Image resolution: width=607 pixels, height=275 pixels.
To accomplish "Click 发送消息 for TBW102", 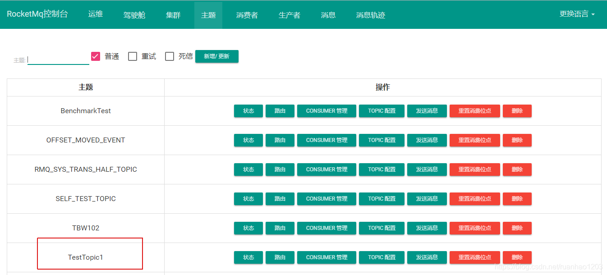I will click(x=427, y=228).
